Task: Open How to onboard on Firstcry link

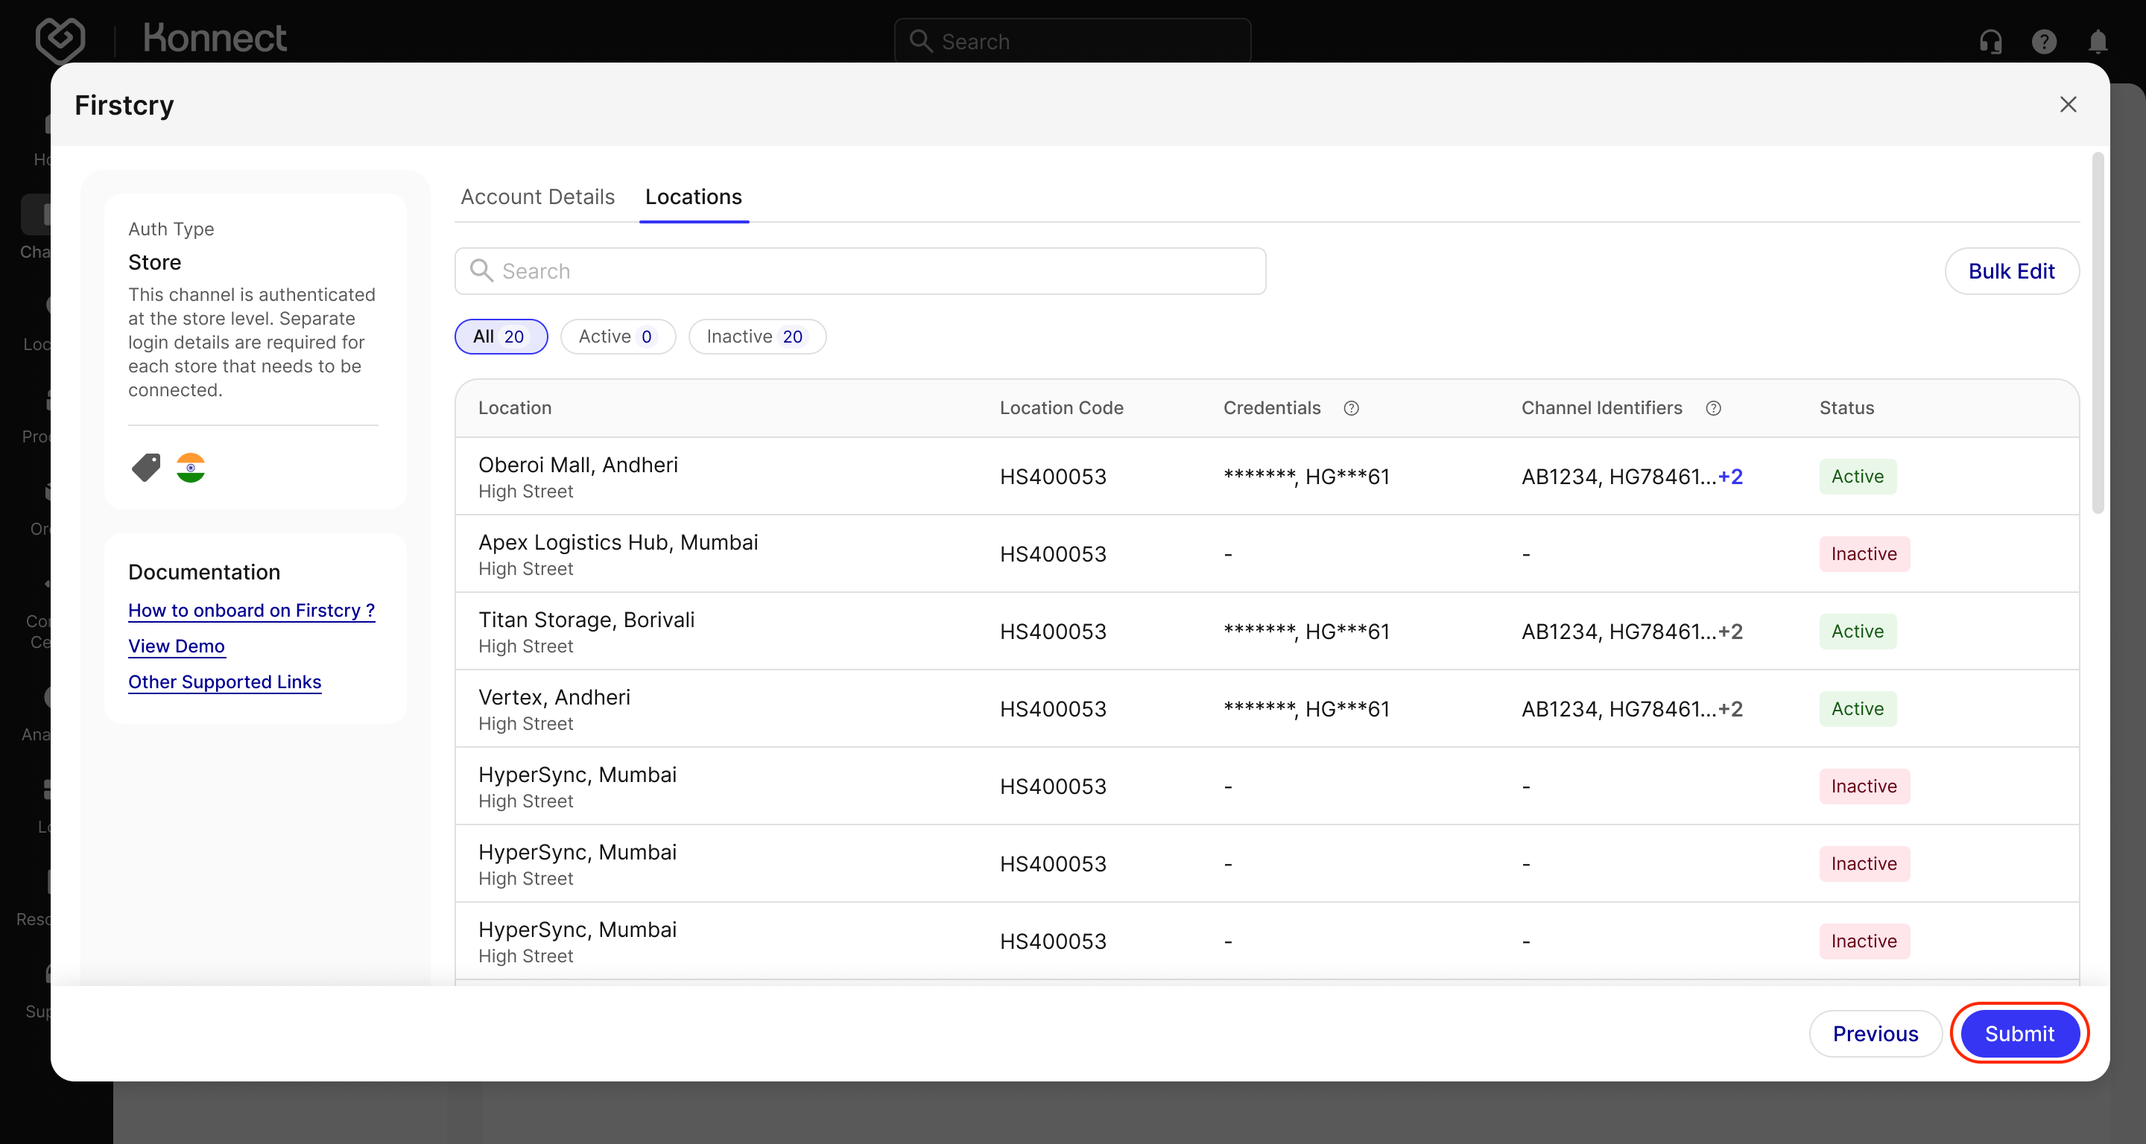Action: click(252, 610)
